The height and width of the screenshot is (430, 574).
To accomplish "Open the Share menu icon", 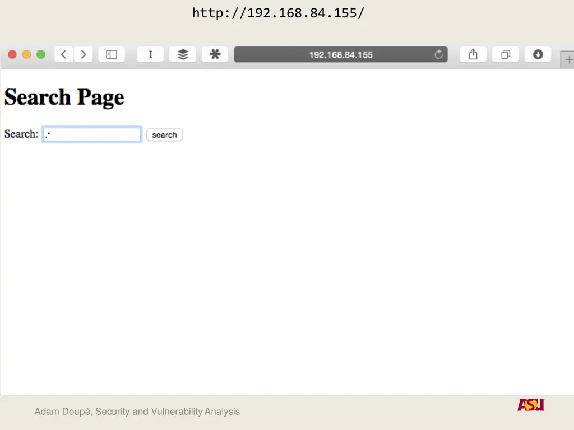I will pos(473,54).
